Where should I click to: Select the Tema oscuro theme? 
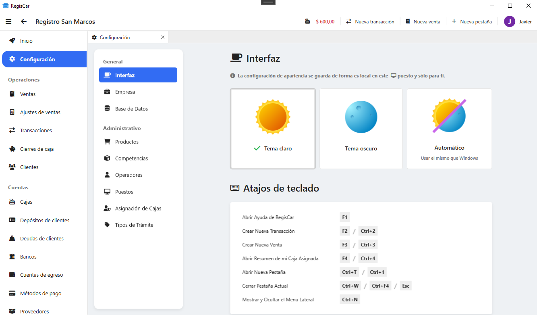[361, 128]
